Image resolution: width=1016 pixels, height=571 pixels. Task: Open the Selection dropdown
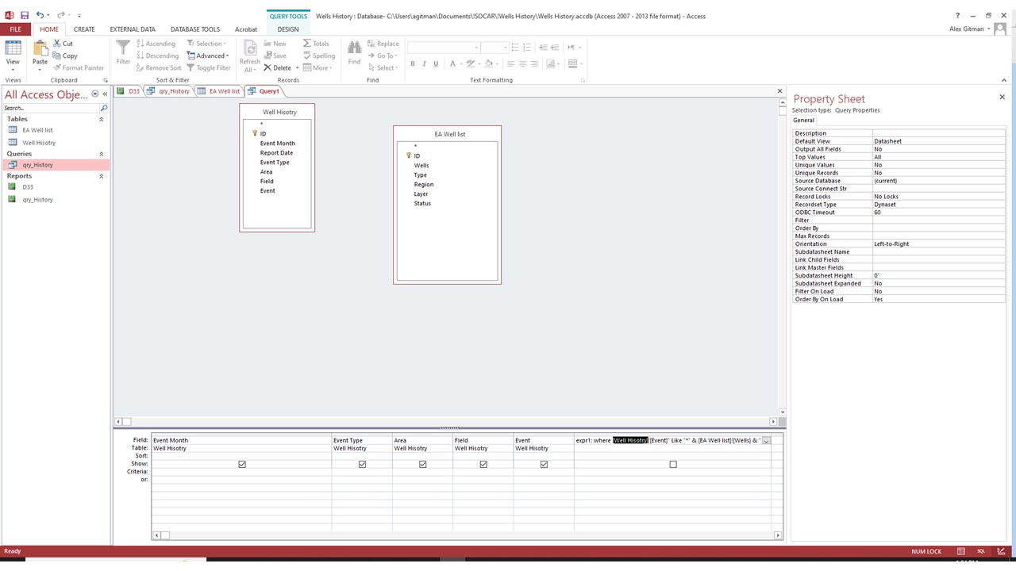click(207, 44)
